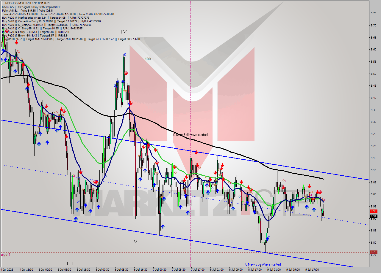Click the '8 Jul 01:00' time axis label
The width and height of the screenshot is (381, 273).
tap(217, 270)
